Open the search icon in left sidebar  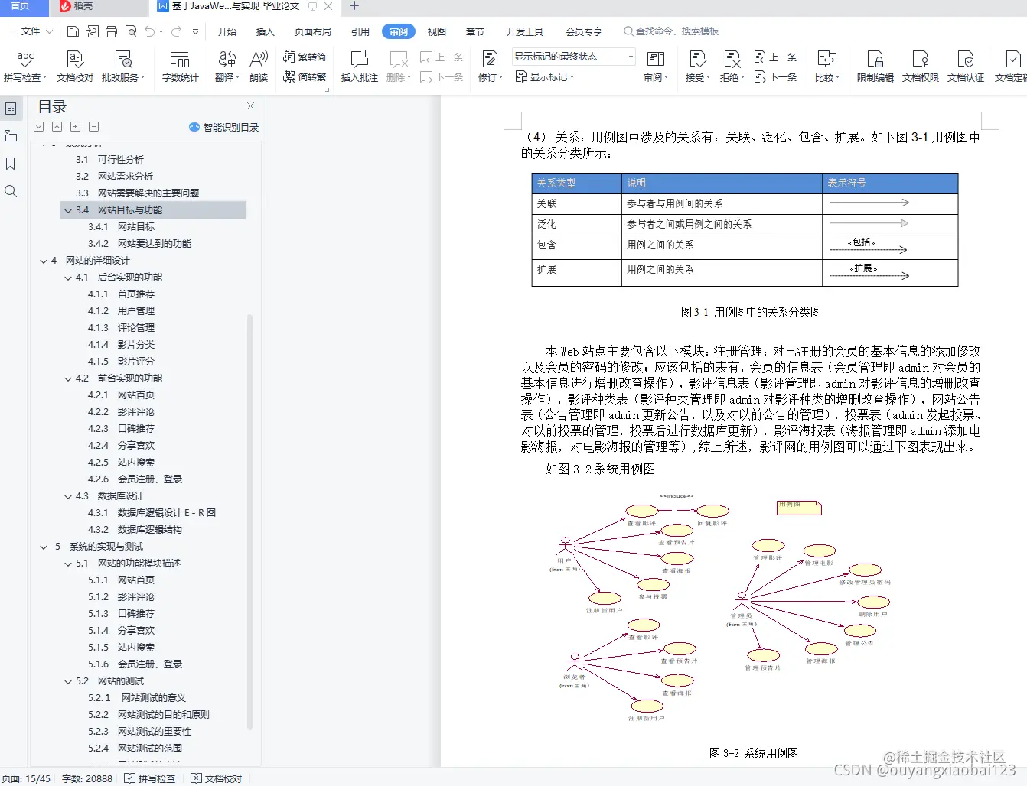pyautogui.click(x=11, y=191)
